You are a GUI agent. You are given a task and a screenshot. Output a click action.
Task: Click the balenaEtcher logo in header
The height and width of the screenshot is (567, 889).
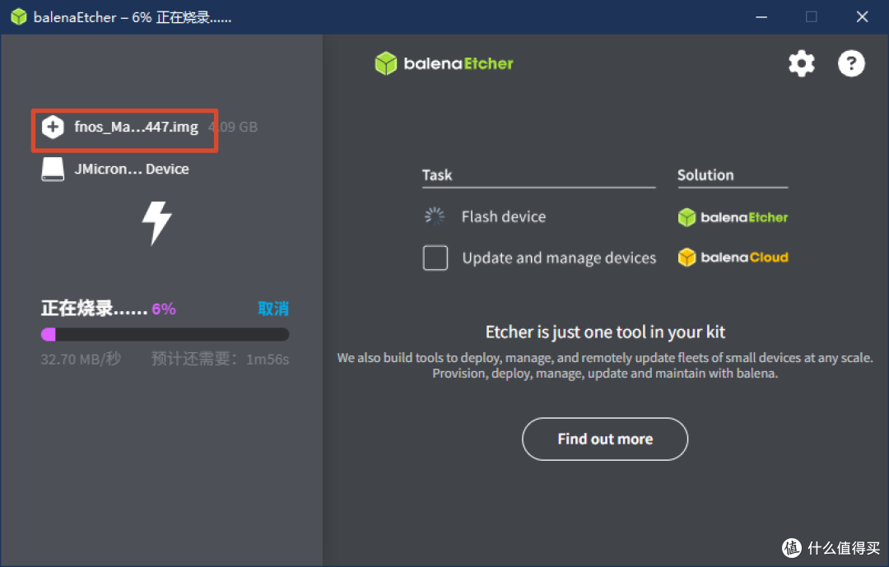click(x=444, y=63)
